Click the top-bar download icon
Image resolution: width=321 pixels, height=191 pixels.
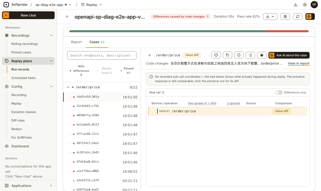[x=296, y=5]
